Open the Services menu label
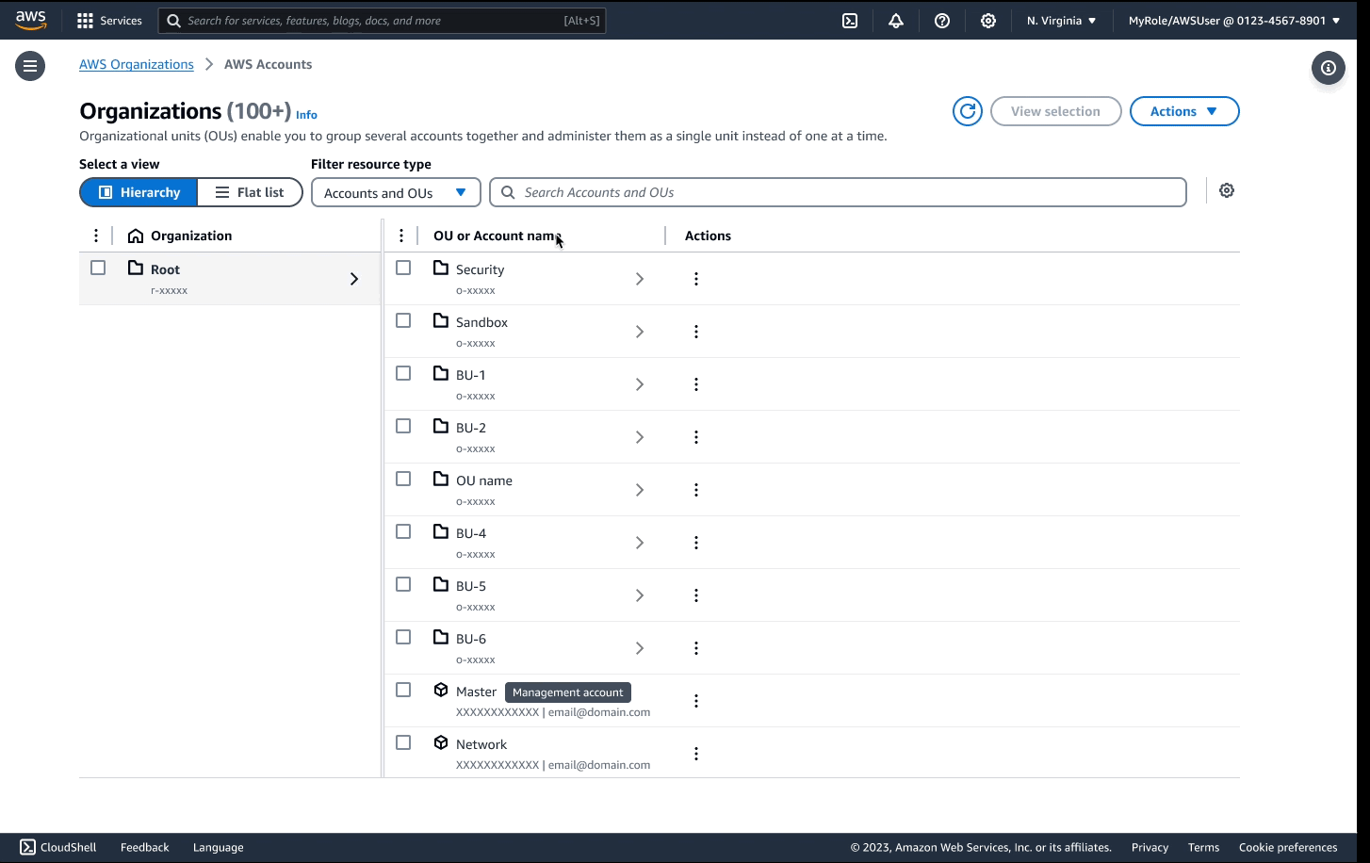1370x863 pixels. click(121, 21)
